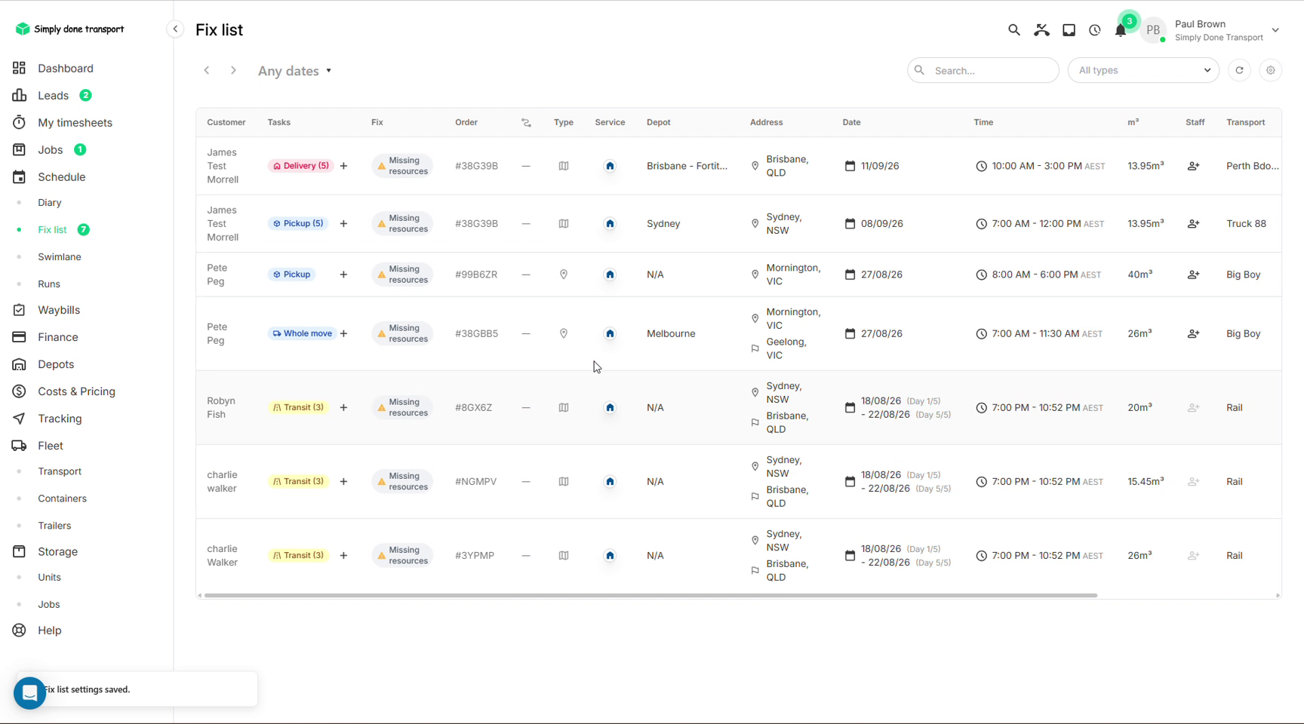This screenshot has height=724, width=1304.
Task: Refresh the fix list
Action: [1239, 70]
